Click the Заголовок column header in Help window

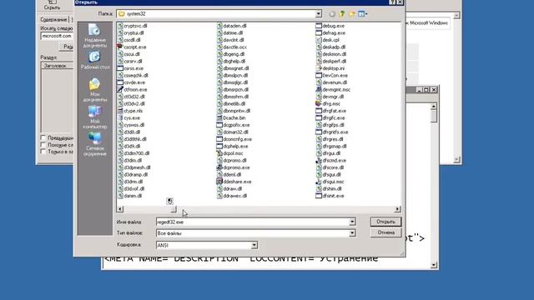click(58, 66)
